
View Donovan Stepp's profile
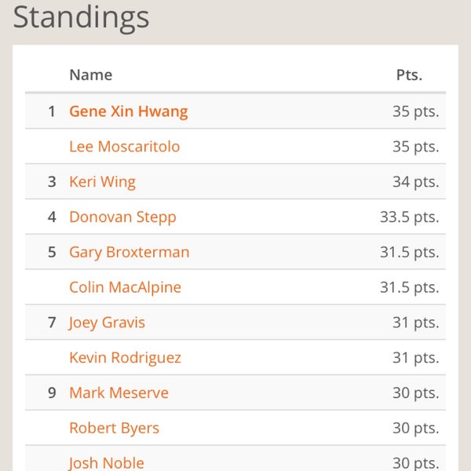[122, 217]
